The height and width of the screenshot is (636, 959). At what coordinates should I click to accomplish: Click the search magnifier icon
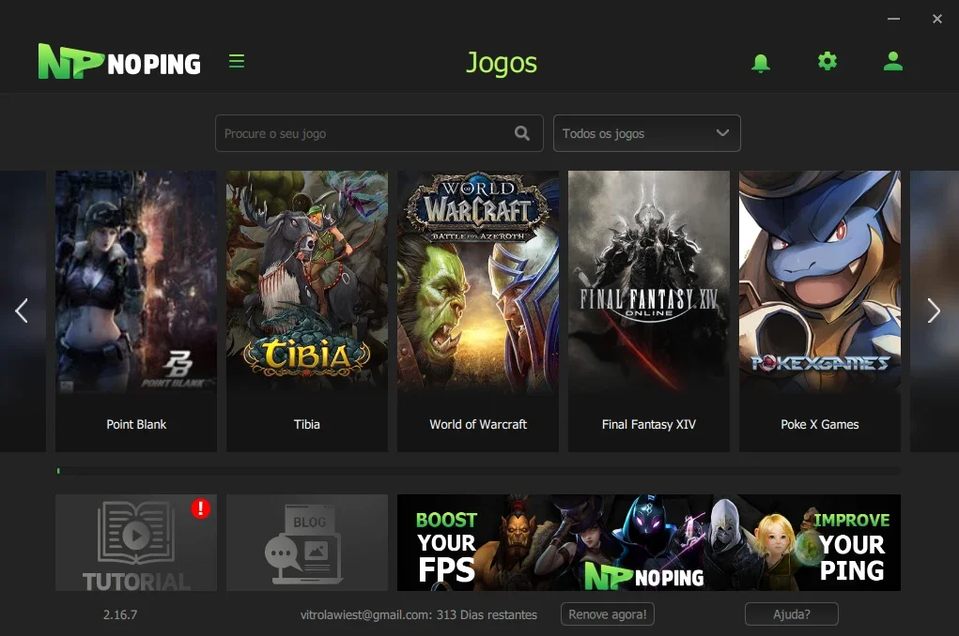point(521,133)
